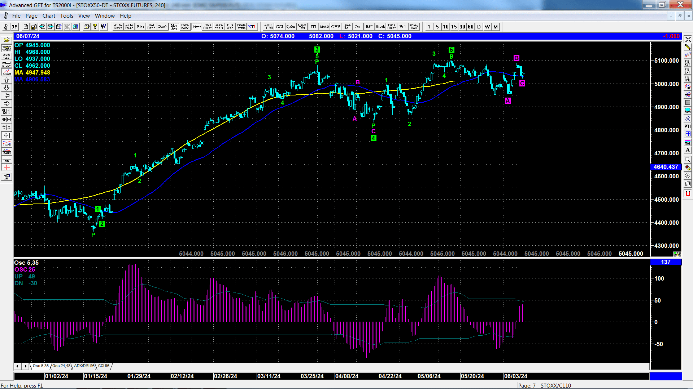The image size is (693, 389).
Task: Select the Daily (D) timeframe
Action: click(x=479, y=27)
